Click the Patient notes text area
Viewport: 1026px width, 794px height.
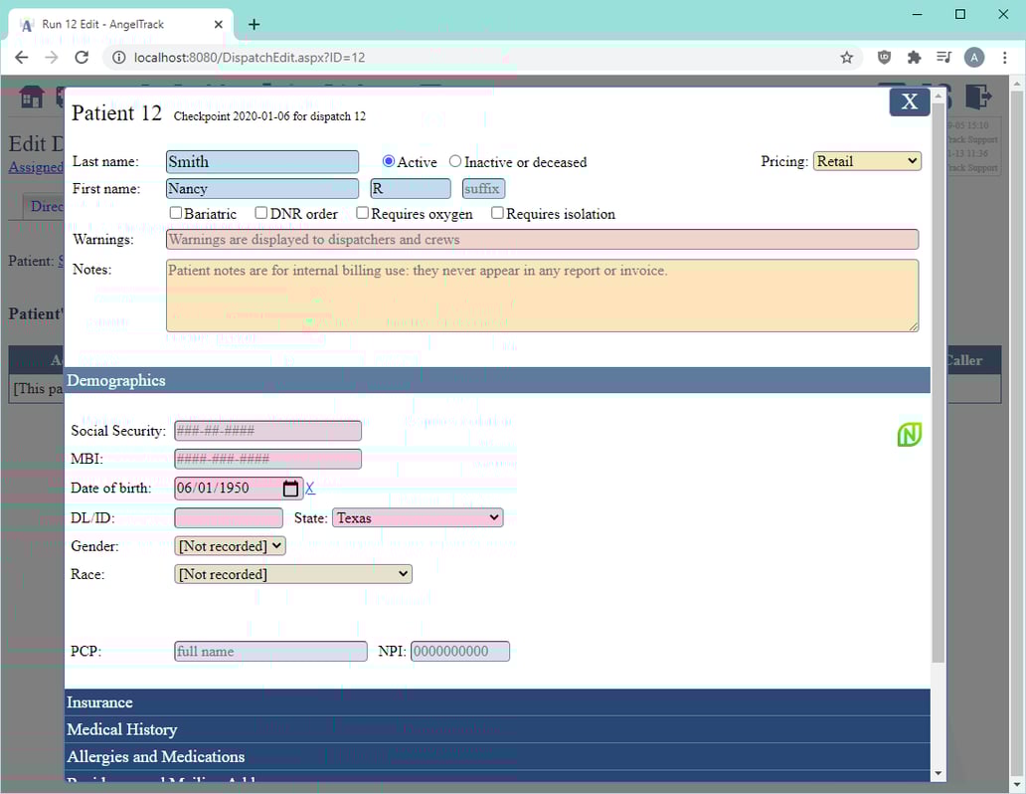542,296
